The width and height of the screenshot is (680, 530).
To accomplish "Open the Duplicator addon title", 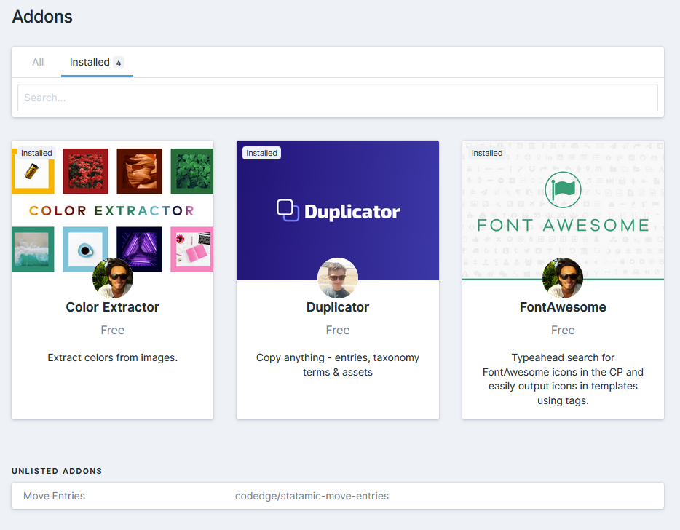I will 337,307.
